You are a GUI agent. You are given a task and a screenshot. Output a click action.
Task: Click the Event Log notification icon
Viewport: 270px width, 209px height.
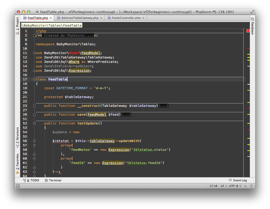pos(230,180)
